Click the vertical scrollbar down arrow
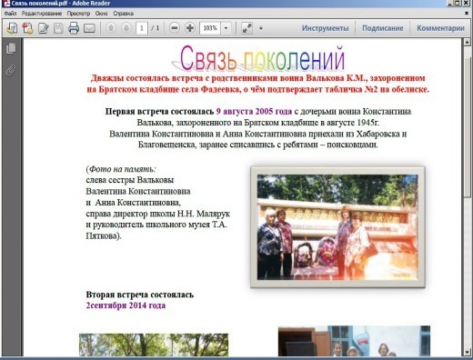The width and height of the screenshot is (473, 360). click(467, 352)
